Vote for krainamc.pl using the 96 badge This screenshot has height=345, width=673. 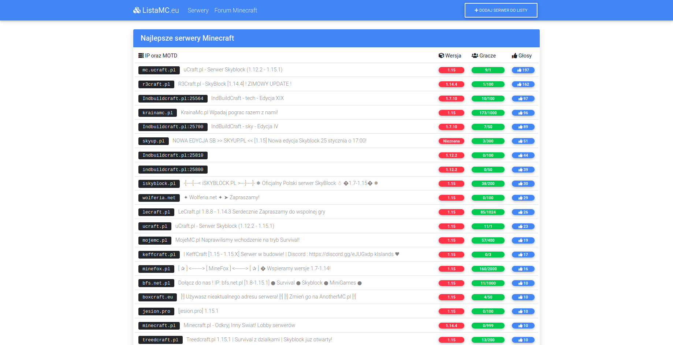point(523,113)
